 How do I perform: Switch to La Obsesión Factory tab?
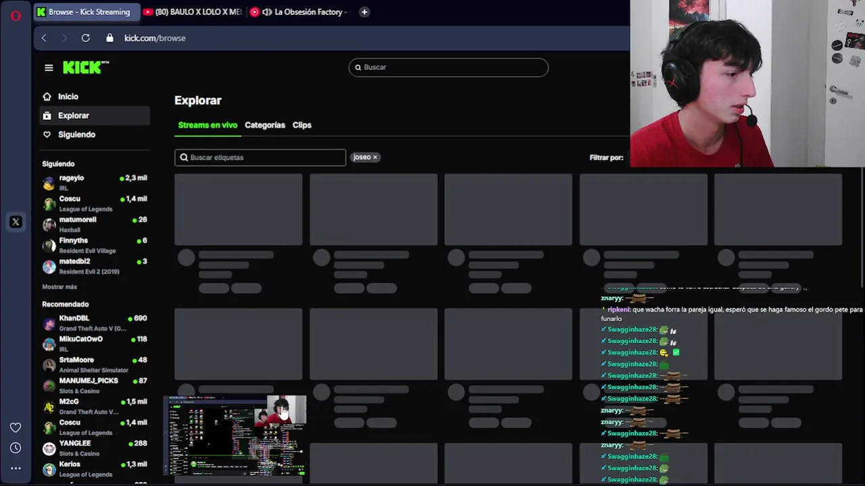pos(299,11)
